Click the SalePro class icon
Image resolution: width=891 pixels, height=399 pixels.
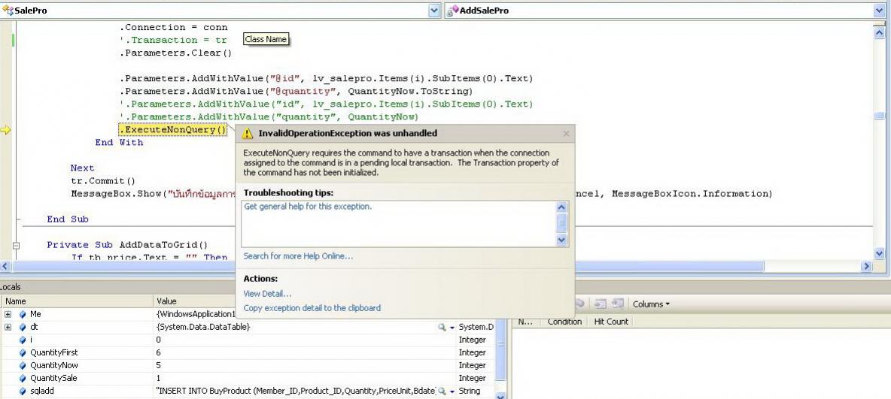pyautogui.click(x=8, y=11)
